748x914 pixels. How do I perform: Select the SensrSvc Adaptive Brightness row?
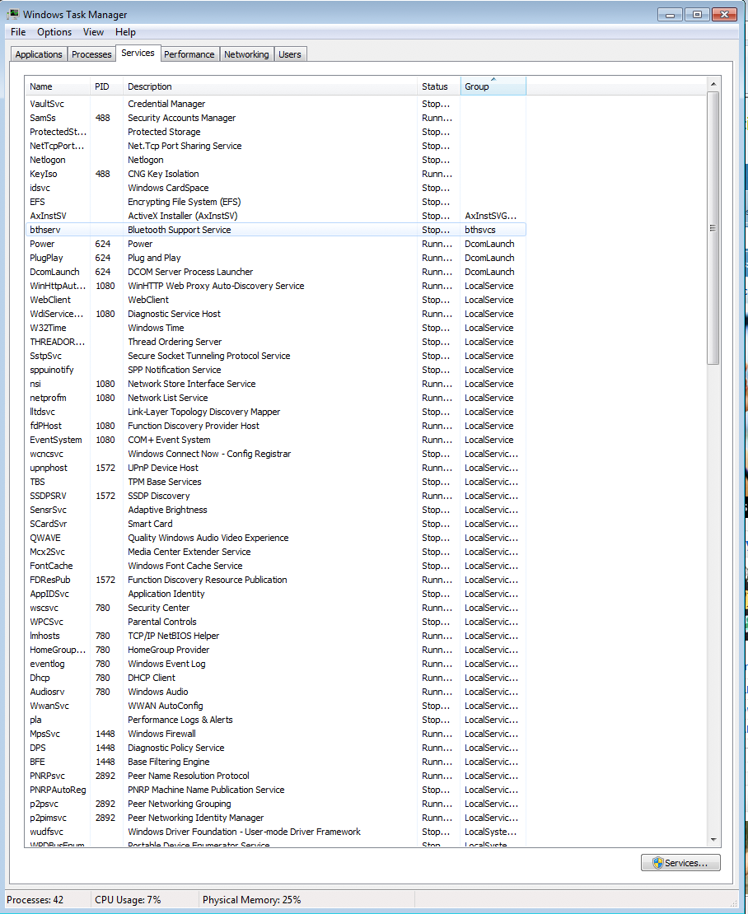pyautogui.click(x=276, y=510)
